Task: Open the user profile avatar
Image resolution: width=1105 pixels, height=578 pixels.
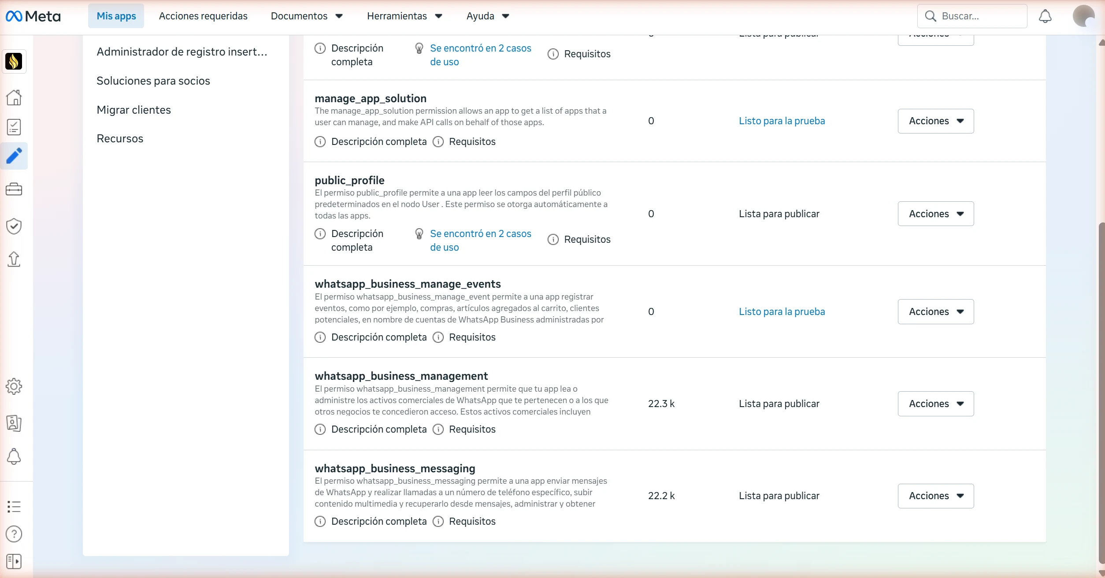Action: point(1083,16)
